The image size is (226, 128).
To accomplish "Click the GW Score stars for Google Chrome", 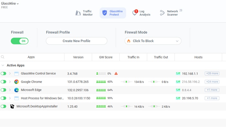I will point(101,82).
